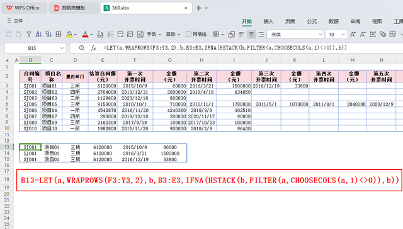
Task: Switch to the 插入 ribbon tab
Action: pyautogui.click(x=268, y=21)
